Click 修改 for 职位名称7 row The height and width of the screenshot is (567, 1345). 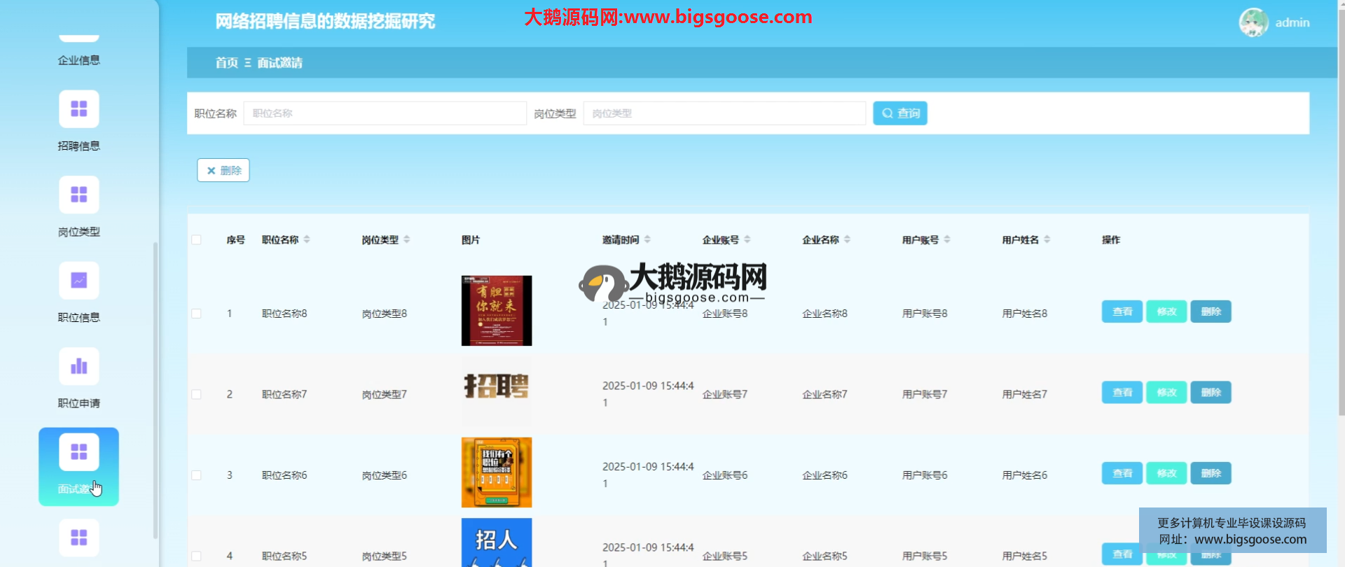[x=1166, y=393]
